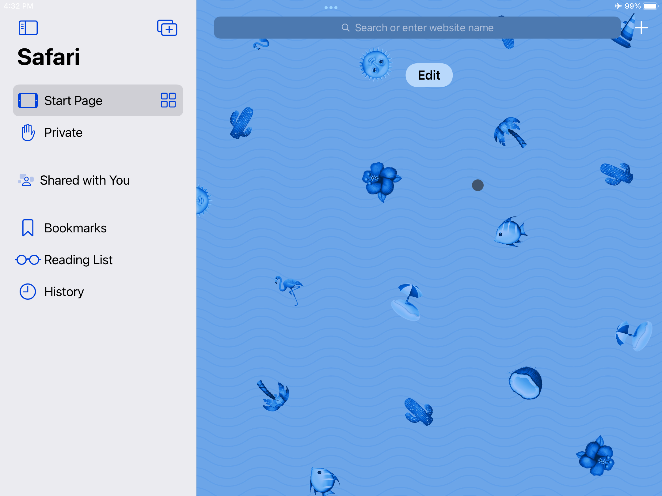Show browsing History
Screen dimensions: 662x496
click(98, 292)
